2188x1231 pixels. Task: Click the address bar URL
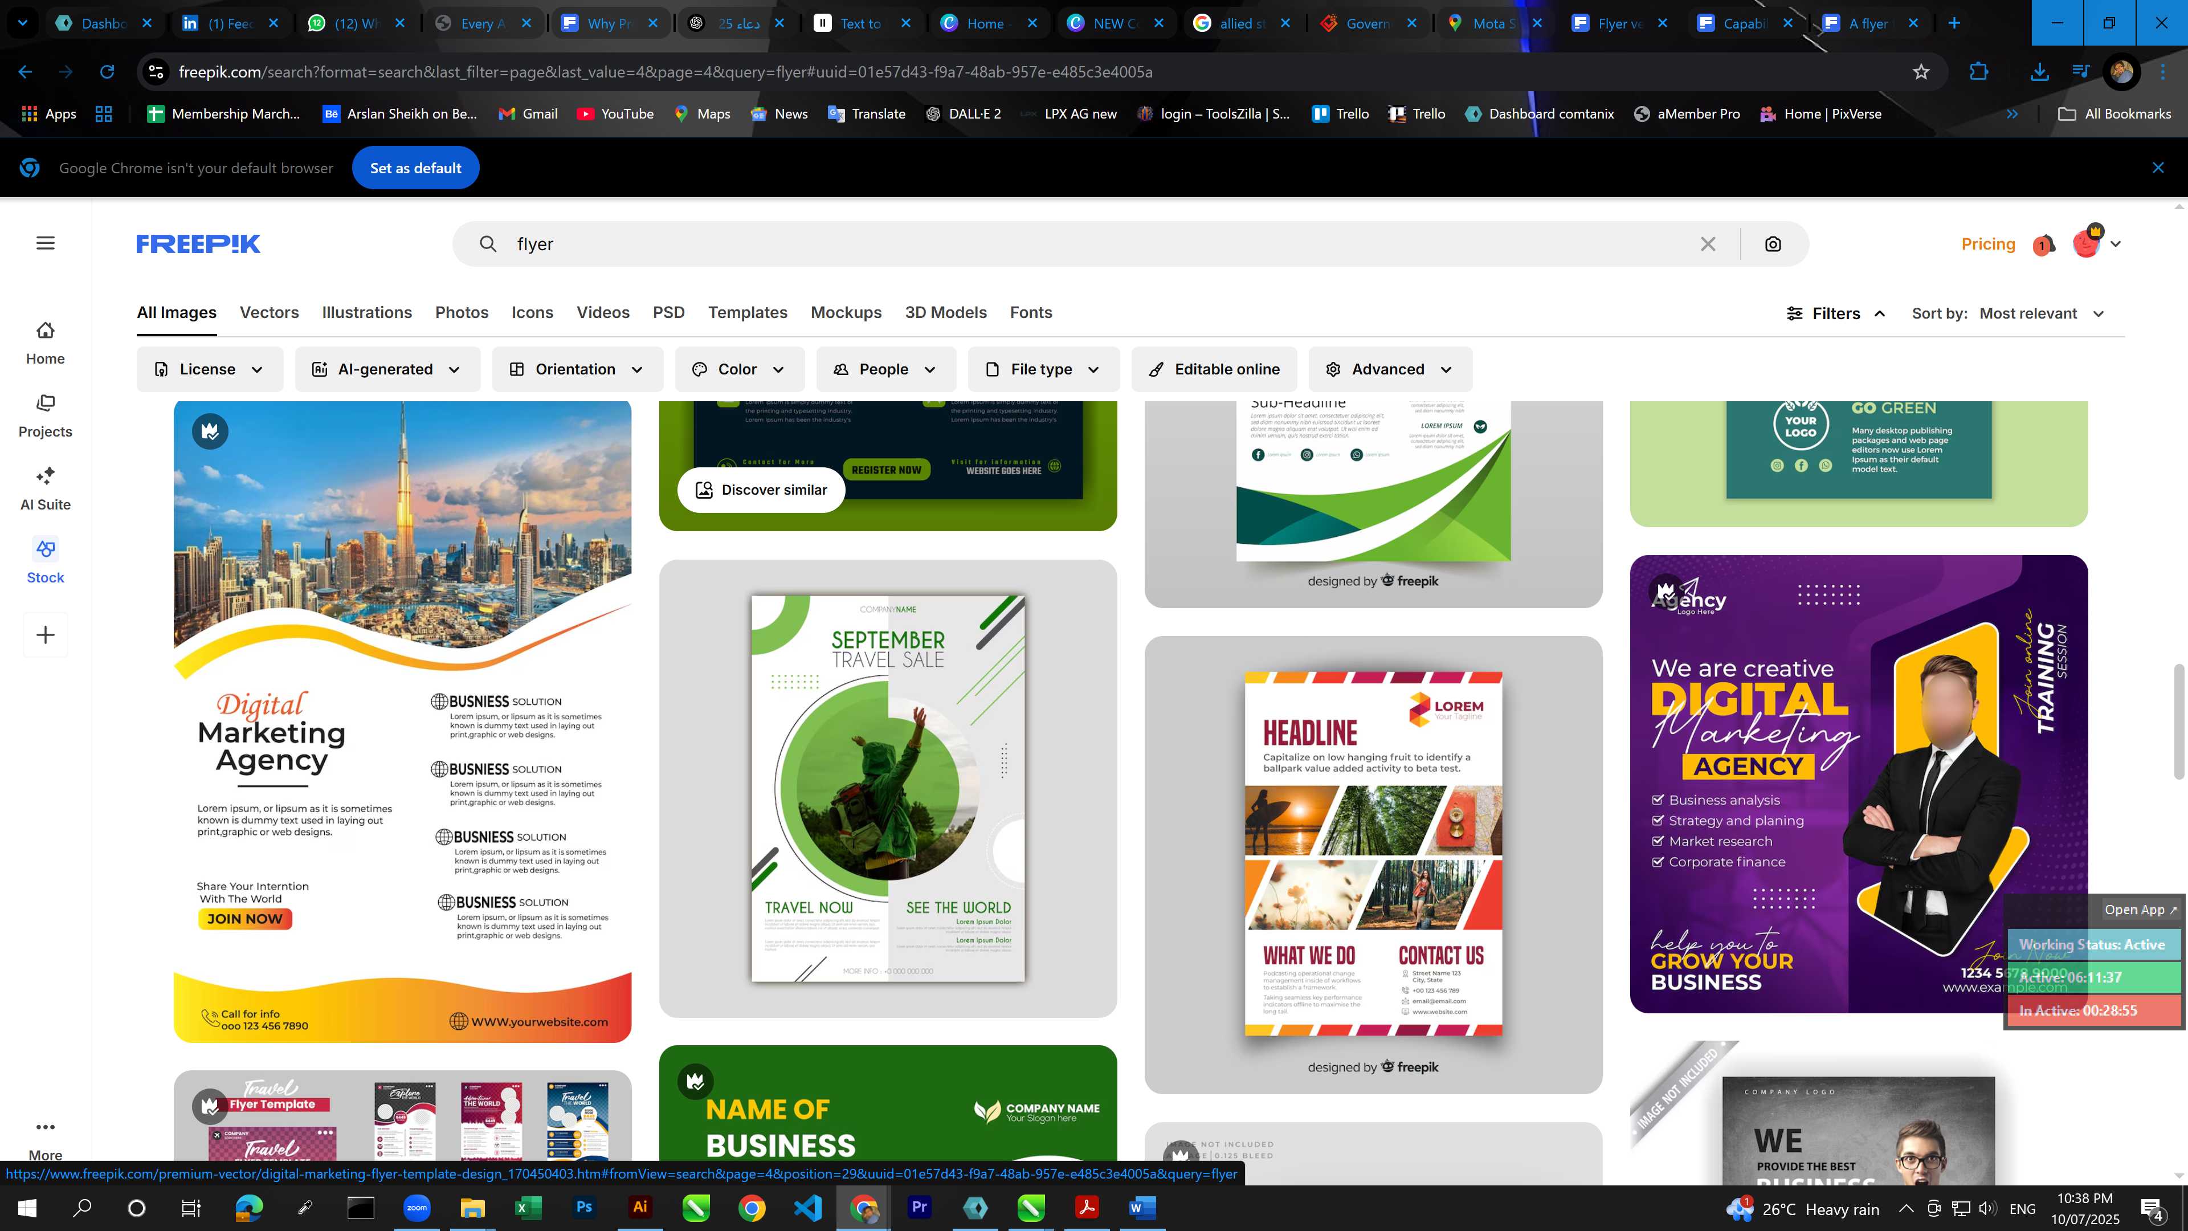tap(665, 72)
